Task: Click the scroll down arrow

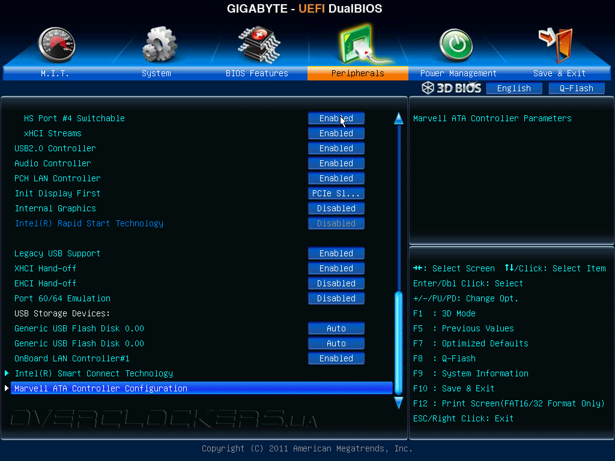Action: pyautogui.click(x=399, y=403)
